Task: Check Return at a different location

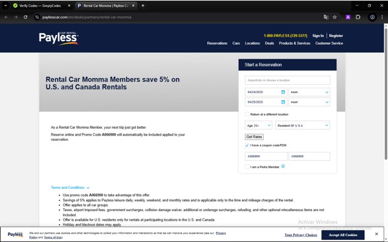Action: tap(247, 114)
